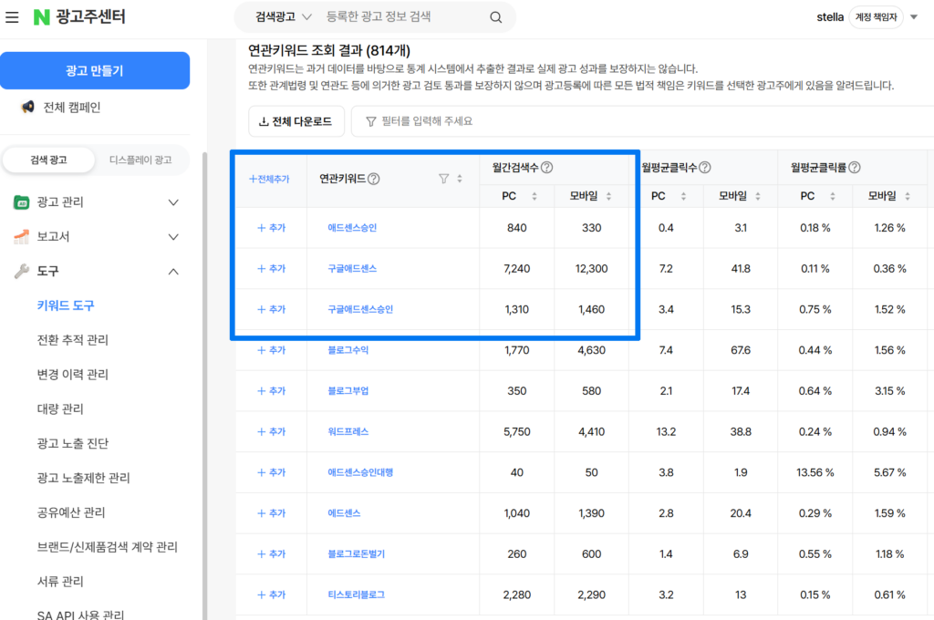This screenshot has width=934, height=620.
Task: Click the help icon beside 연관키워드
Action: (x=373, y=179)
